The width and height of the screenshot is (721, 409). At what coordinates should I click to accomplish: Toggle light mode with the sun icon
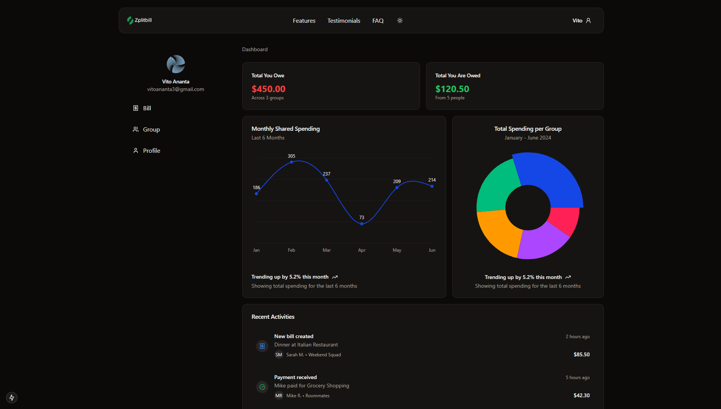pos(400,20)
